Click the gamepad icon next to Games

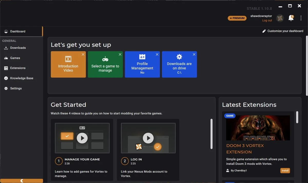(6, 58)
